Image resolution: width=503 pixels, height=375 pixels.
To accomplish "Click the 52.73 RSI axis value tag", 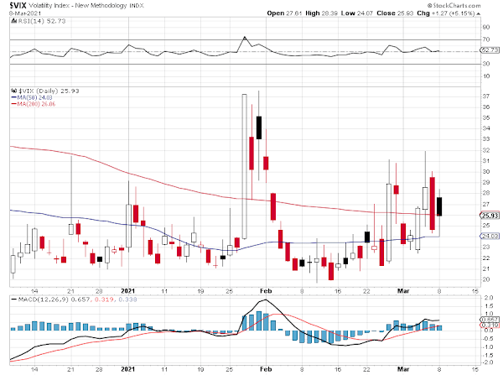I will (490, 50).
